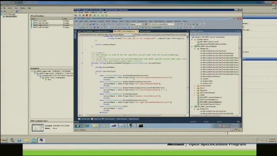Click the Ctrl+Alt+Delete icon in VM Connection toolbar
The image size is (277, 156).
tap(76, 16)
